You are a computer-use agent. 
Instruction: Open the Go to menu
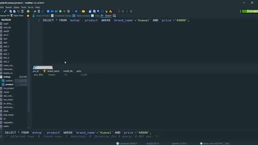tap(31, 7)
